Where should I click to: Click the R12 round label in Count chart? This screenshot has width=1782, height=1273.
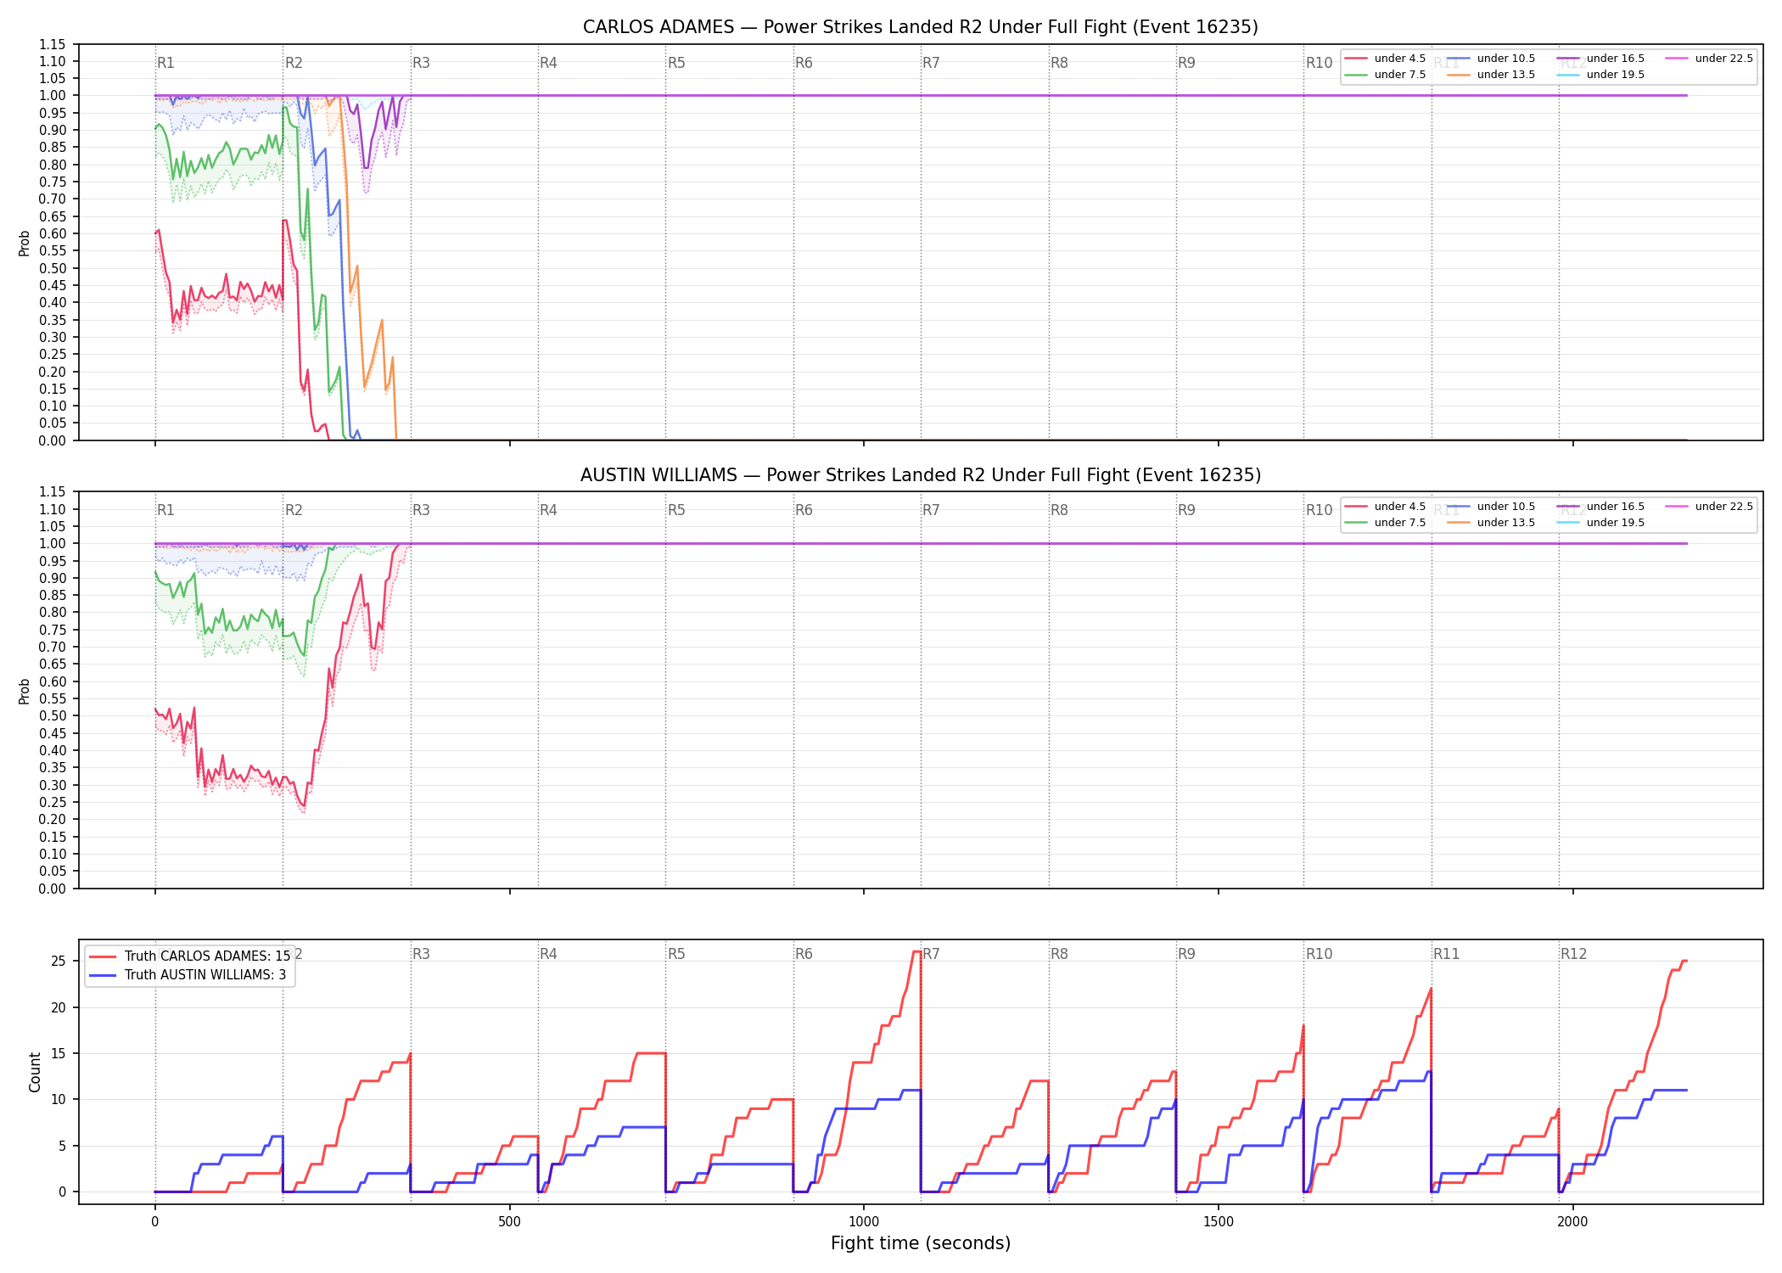point(1573,954)
